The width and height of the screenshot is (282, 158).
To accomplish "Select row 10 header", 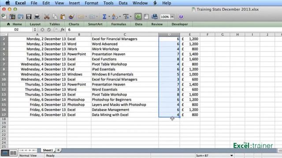I will coord(4,79).
